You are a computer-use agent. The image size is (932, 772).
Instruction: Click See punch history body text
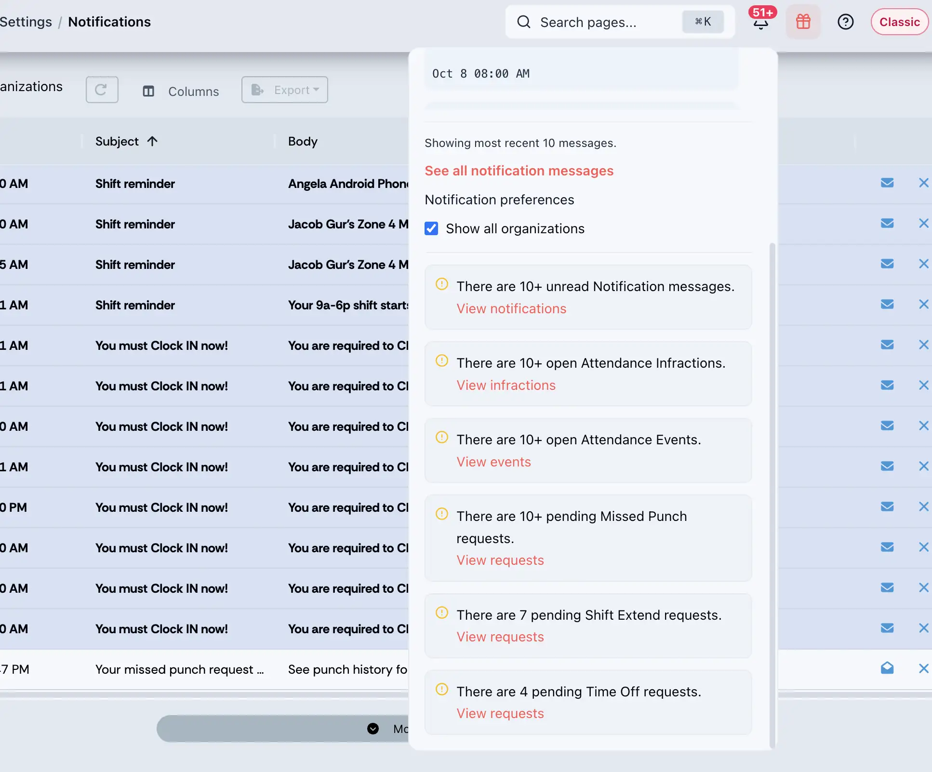(x=348, y=669)
